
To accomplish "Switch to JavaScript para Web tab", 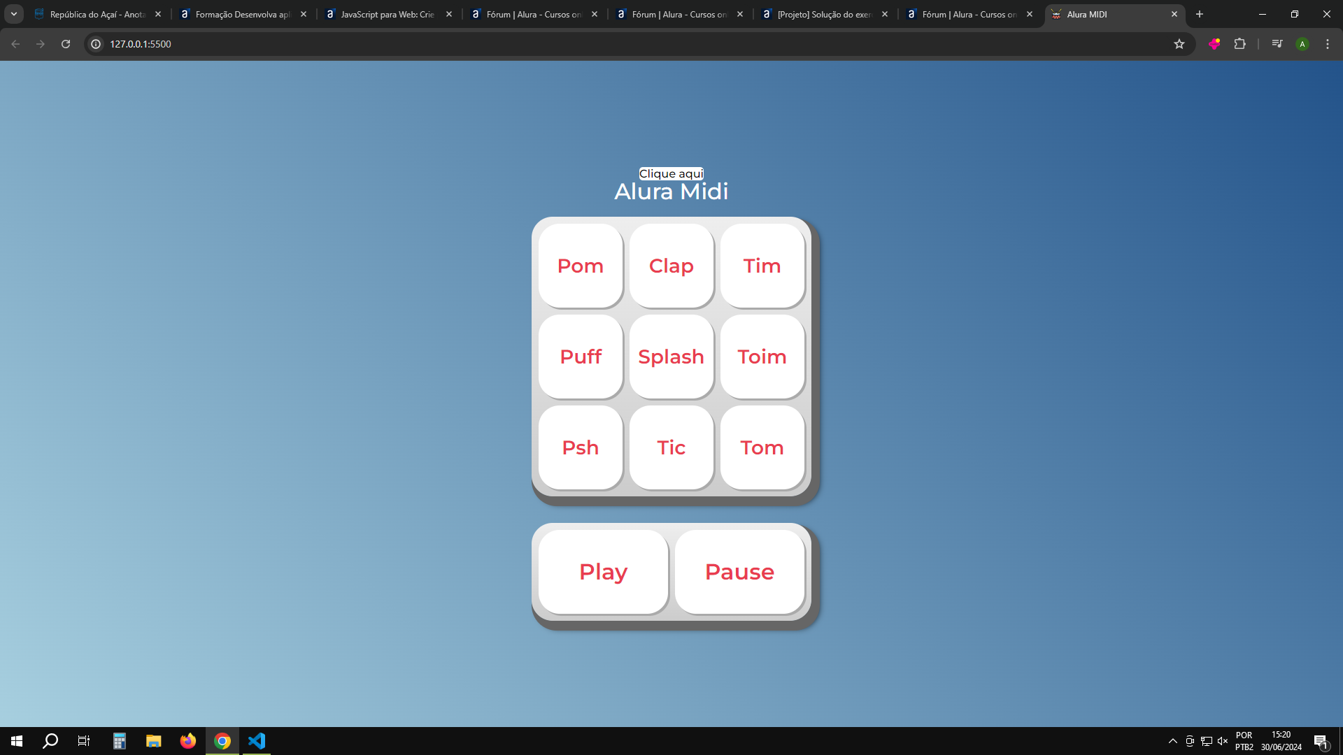I will pyautogui.click(x=388, y=14).
